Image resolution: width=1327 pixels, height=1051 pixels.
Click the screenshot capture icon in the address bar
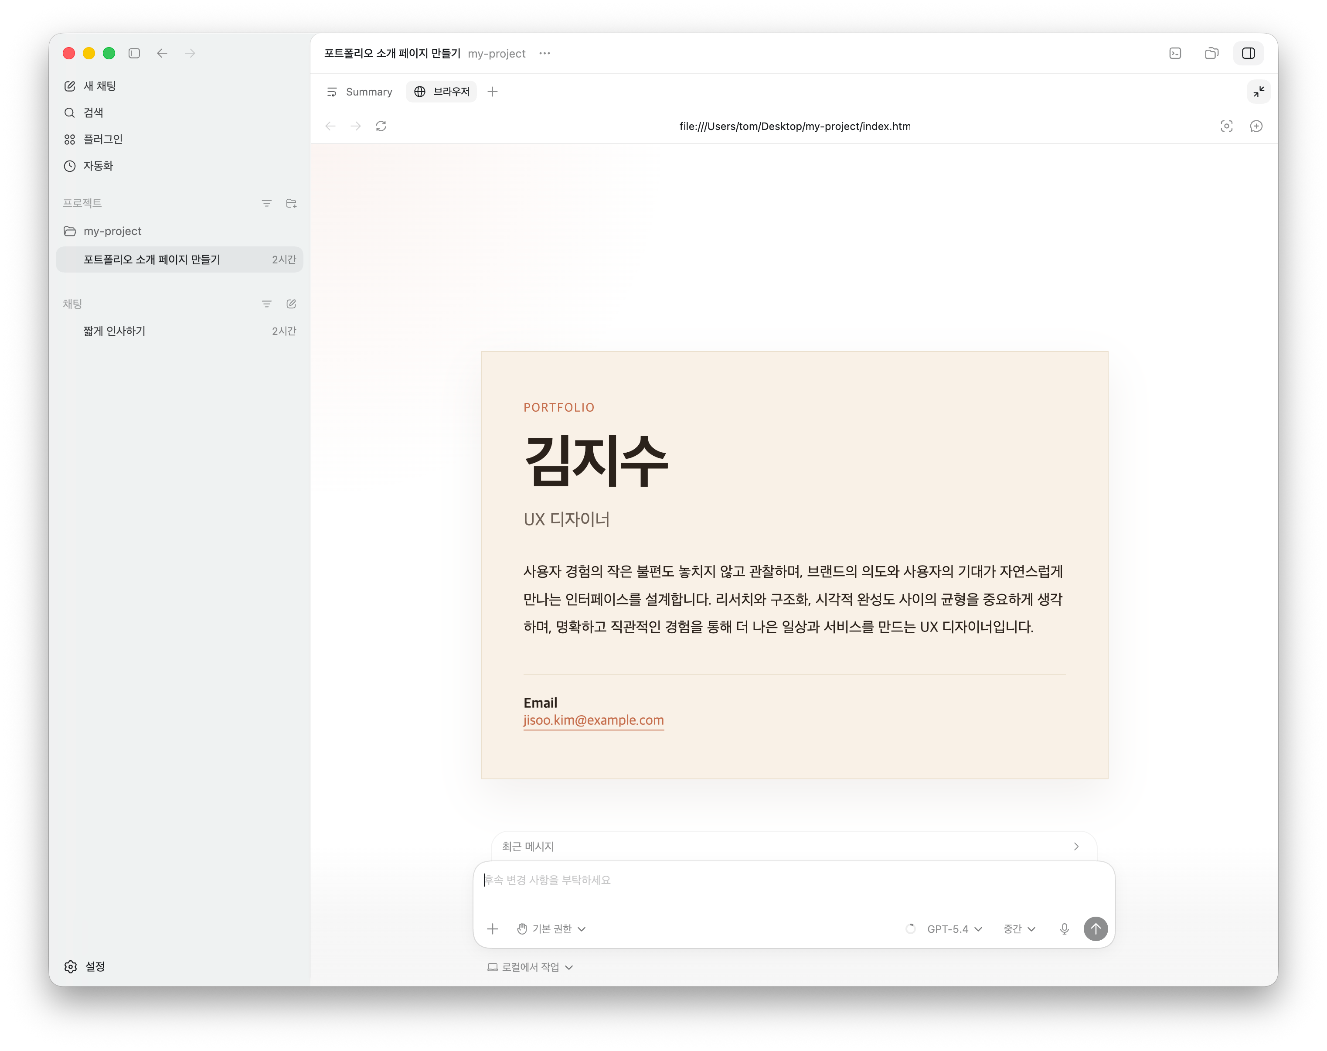tap(1226, 126)
